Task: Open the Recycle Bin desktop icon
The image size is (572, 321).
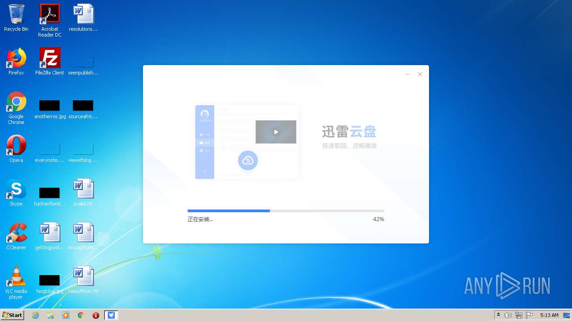Action: (16, 18)
